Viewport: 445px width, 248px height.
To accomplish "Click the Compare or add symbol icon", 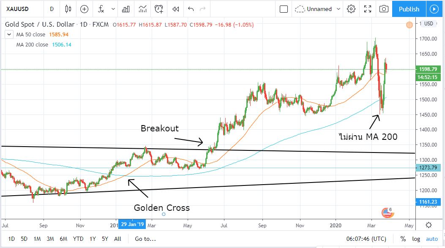I will click(84, 9).
